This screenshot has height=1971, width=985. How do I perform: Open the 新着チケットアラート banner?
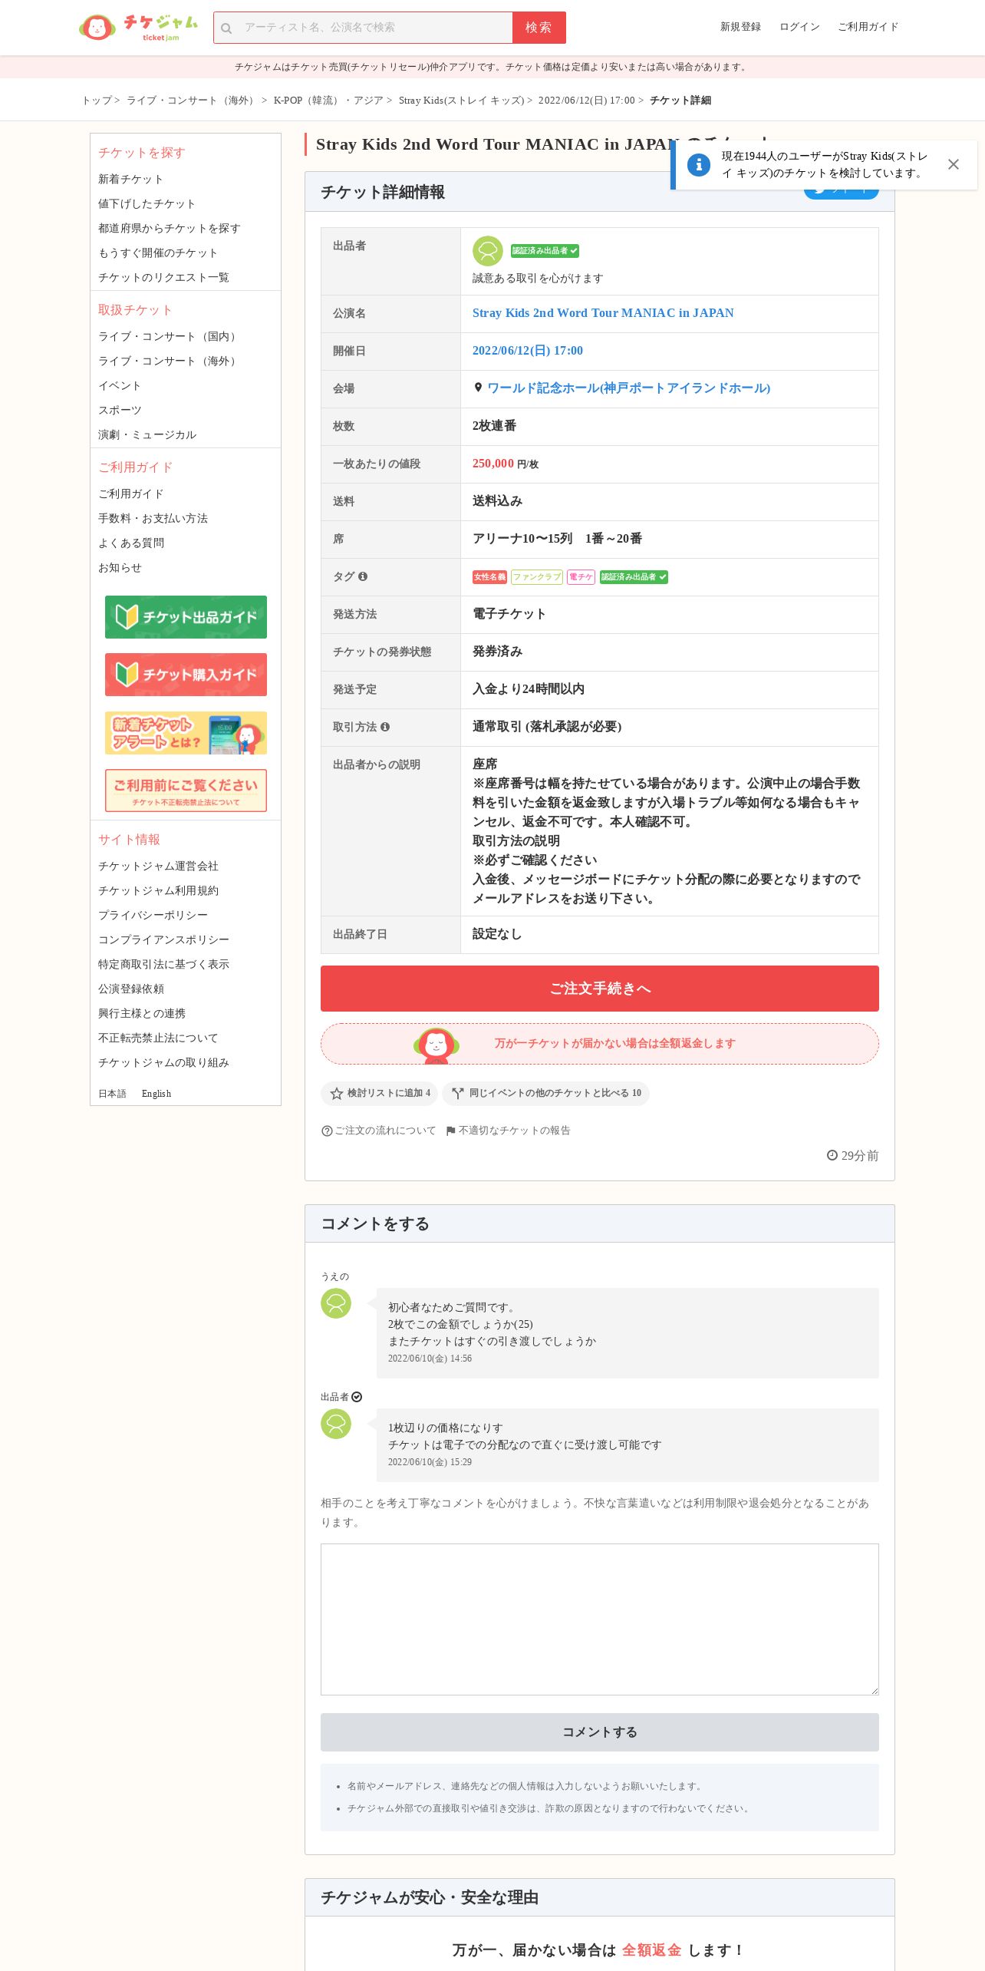pos(186,733)
